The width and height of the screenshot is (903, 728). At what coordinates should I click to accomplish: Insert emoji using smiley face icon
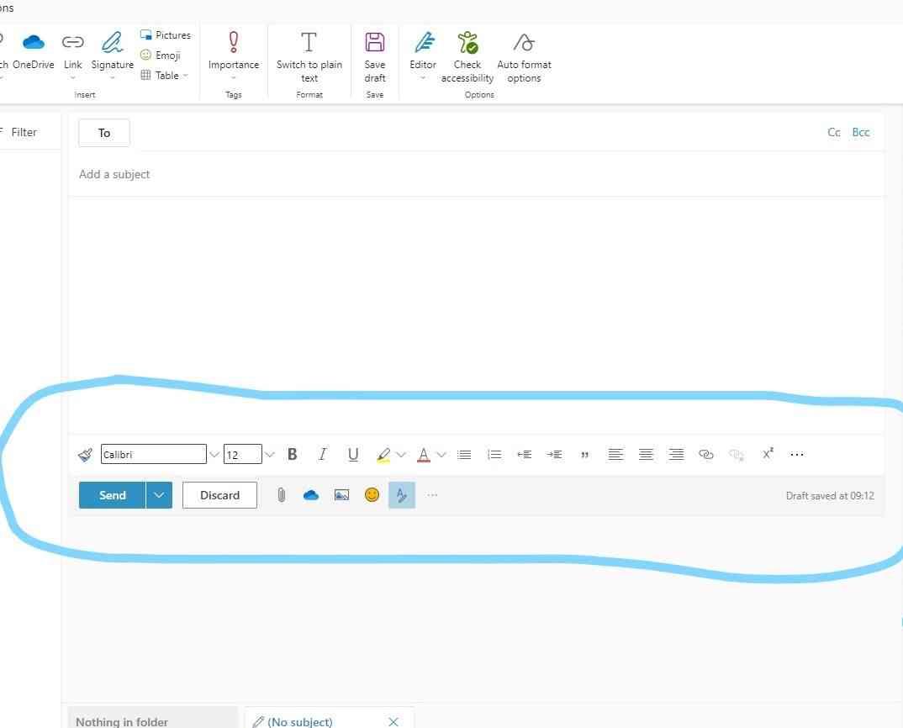click(x=372, y=495)
